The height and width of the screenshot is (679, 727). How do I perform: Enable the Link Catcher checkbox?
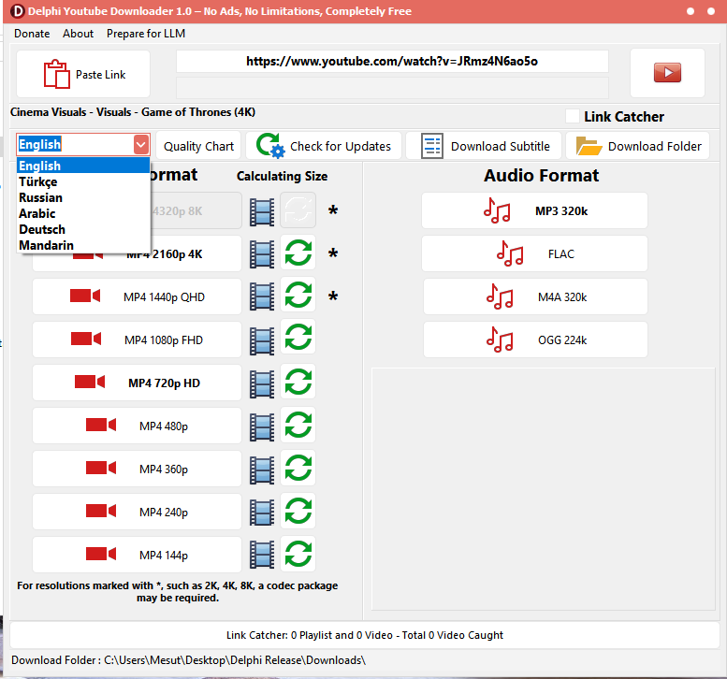(573, 116)
